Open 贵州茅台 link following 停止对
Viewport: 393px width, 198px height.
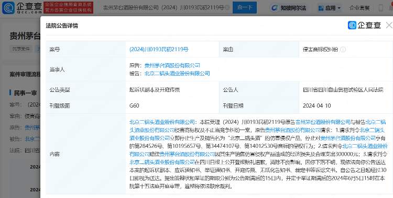[x=348, y=138]
